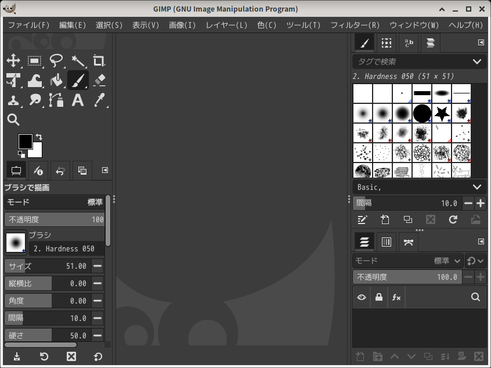The image size is (491, 368).
Task: Select the Hardness 050 brush thumbnail
Action: coord(382,114)
